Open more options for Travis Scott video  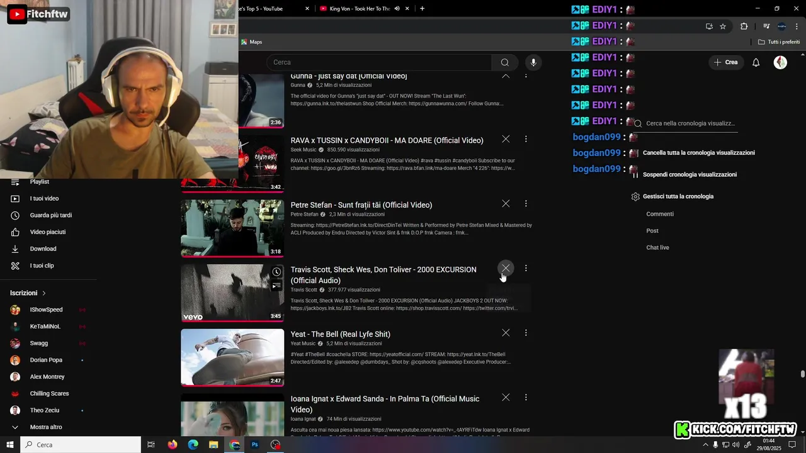pos(526,268)
